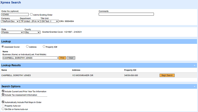Viewport: 198px width, 112px height.
Task: Disable Automatically Include Plat Maps In Order
Action: coord(3,102)
